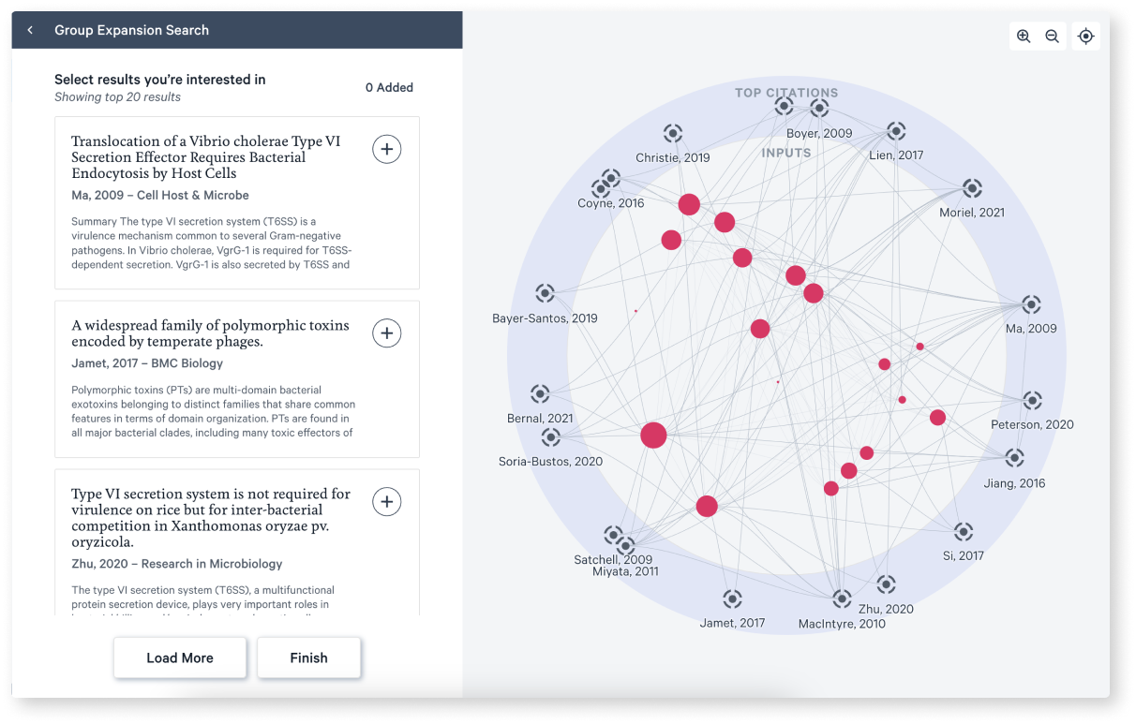Add the Vibrio cholerae Type VI paper
This screenshot has height=724, width=1136.
387,149
